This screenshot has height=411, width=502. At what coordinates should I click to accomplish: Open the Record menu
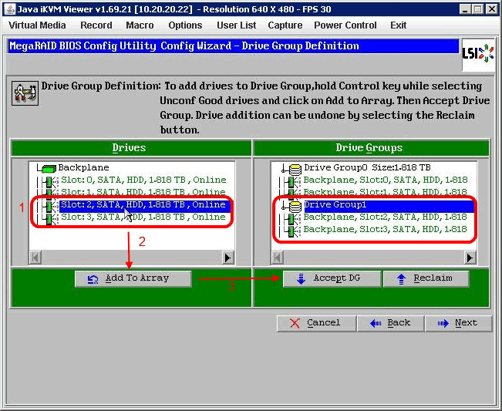pos(96,25)
